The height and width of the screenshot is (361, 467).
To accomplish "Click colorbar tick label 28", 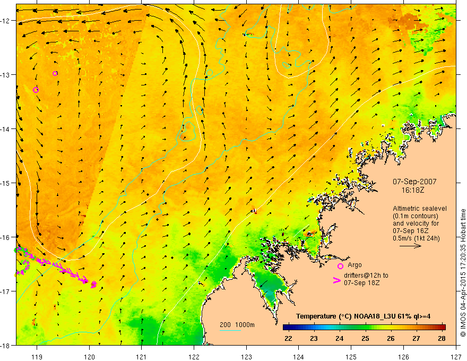I will (442, 338).
